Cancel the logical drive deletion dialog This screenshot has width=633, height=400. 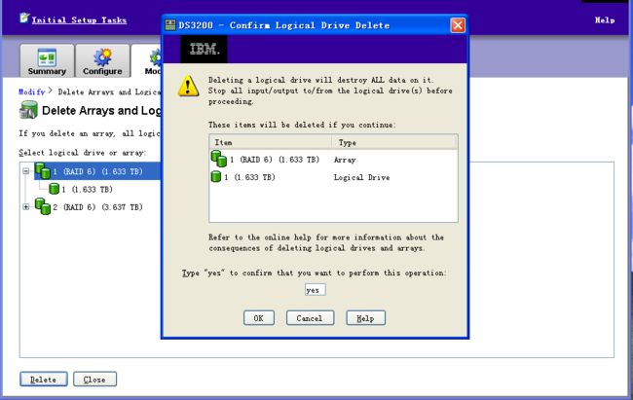click(x=310, y=318)
